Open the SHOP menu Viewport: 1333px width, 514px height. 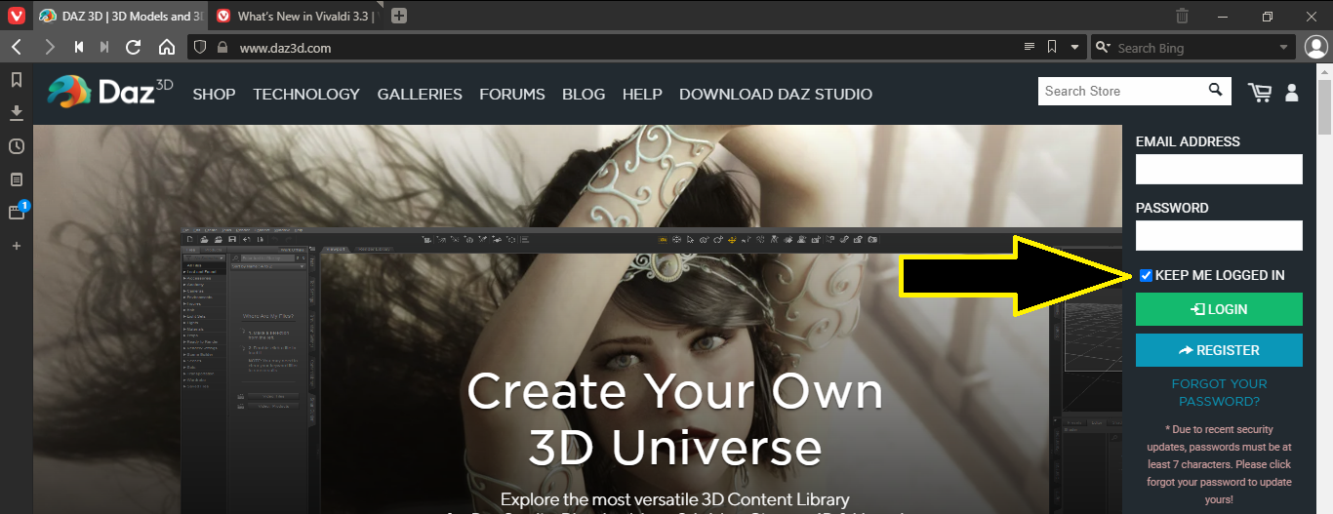[x=214, y=95]
